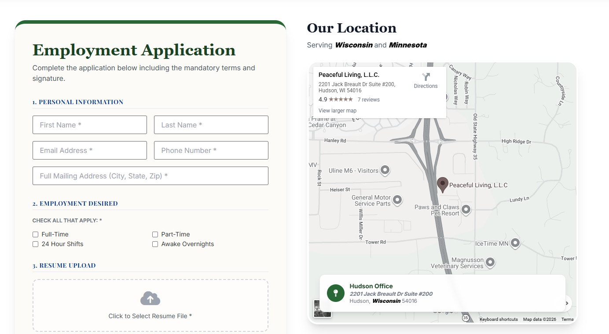609x334 pixels.
Task: Click the green Hudson Office pin icon
Action: (x=335, y=293)
